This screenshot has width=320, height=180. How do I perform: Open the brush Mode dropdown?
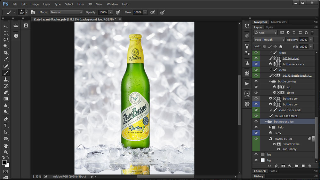(66, 12)
